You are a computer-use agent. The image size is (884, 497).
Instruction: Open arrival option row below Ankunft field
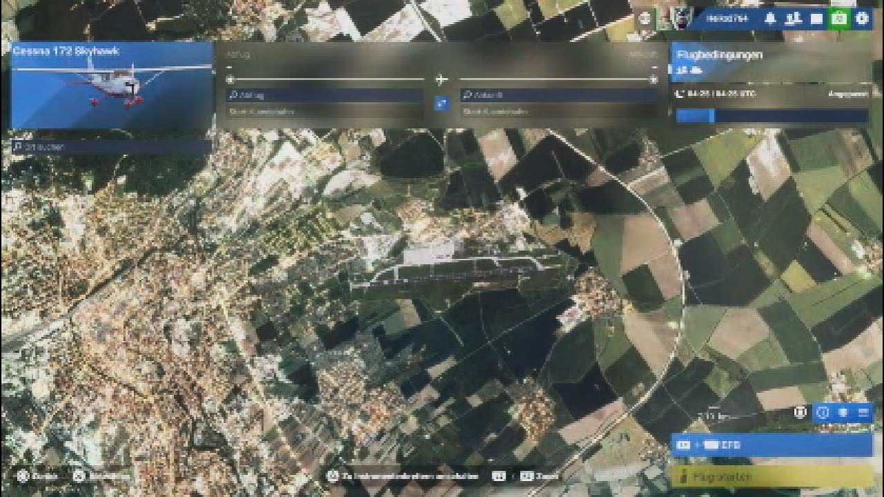[x=559, y=111]
